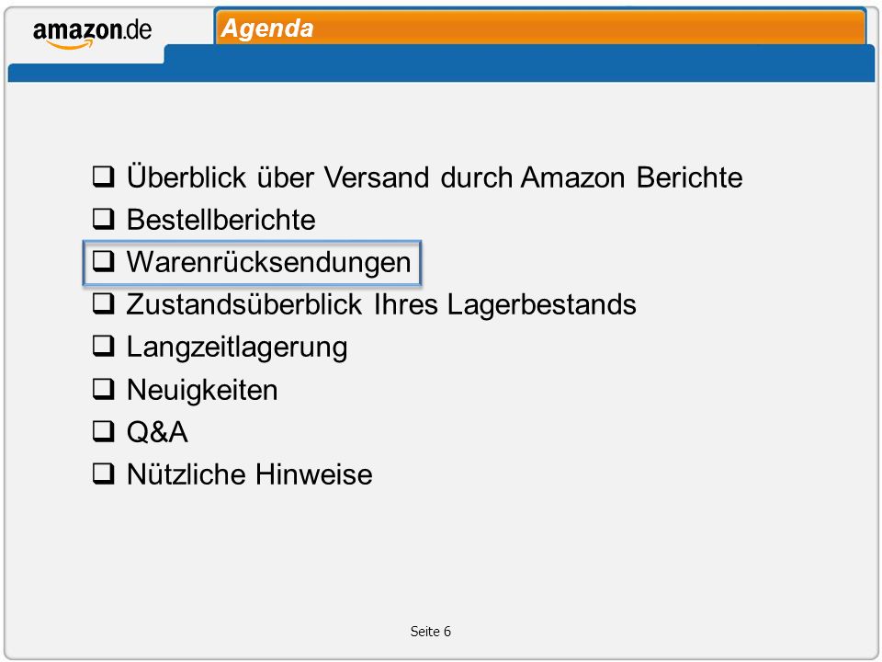Jump to the Q&A entry
882x662 pixels.
tap(157, 432)
